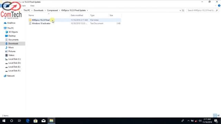This screenshot has width=221, height=124.
Task: Sort files by Type column
Action: click(x=92, y=15)
